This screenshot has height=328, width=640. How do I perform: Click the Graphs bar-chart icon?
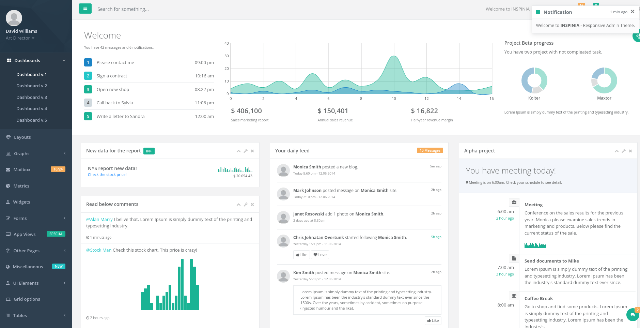[x=8, y=153]
